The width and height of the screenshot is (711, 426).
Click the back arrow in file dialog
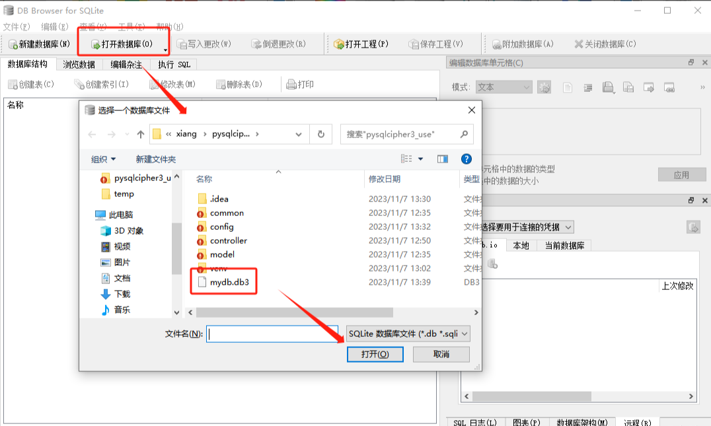[92, 134]
